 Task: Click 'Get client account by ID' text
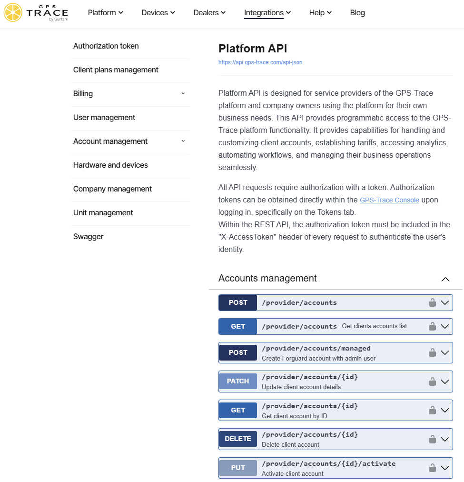click(x=295, y=416)
